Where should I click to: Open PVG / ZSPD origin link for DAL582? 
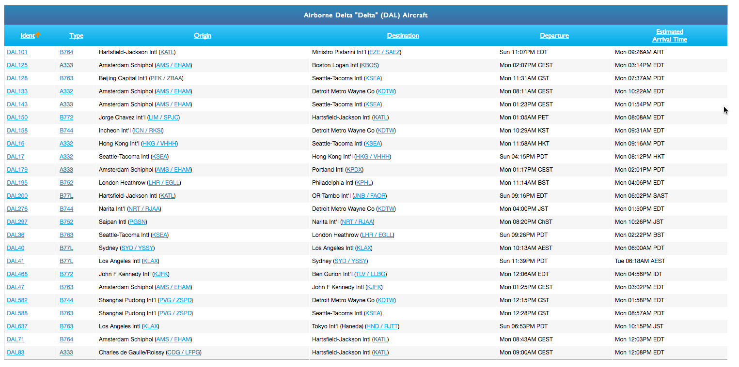[x=175, y=300]
